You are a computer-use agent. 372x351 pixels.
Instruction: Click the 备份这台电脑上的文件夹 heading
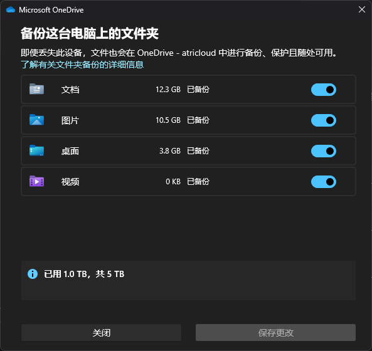(x=90, y=33)
